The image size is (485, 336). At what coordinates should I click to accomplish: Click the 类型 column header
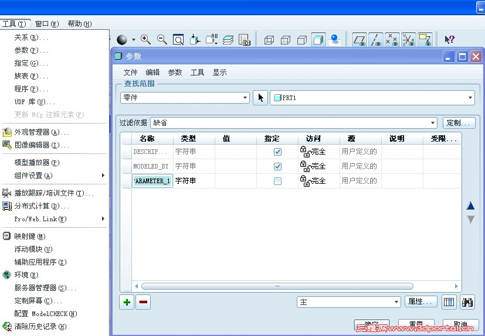[194, 139]
